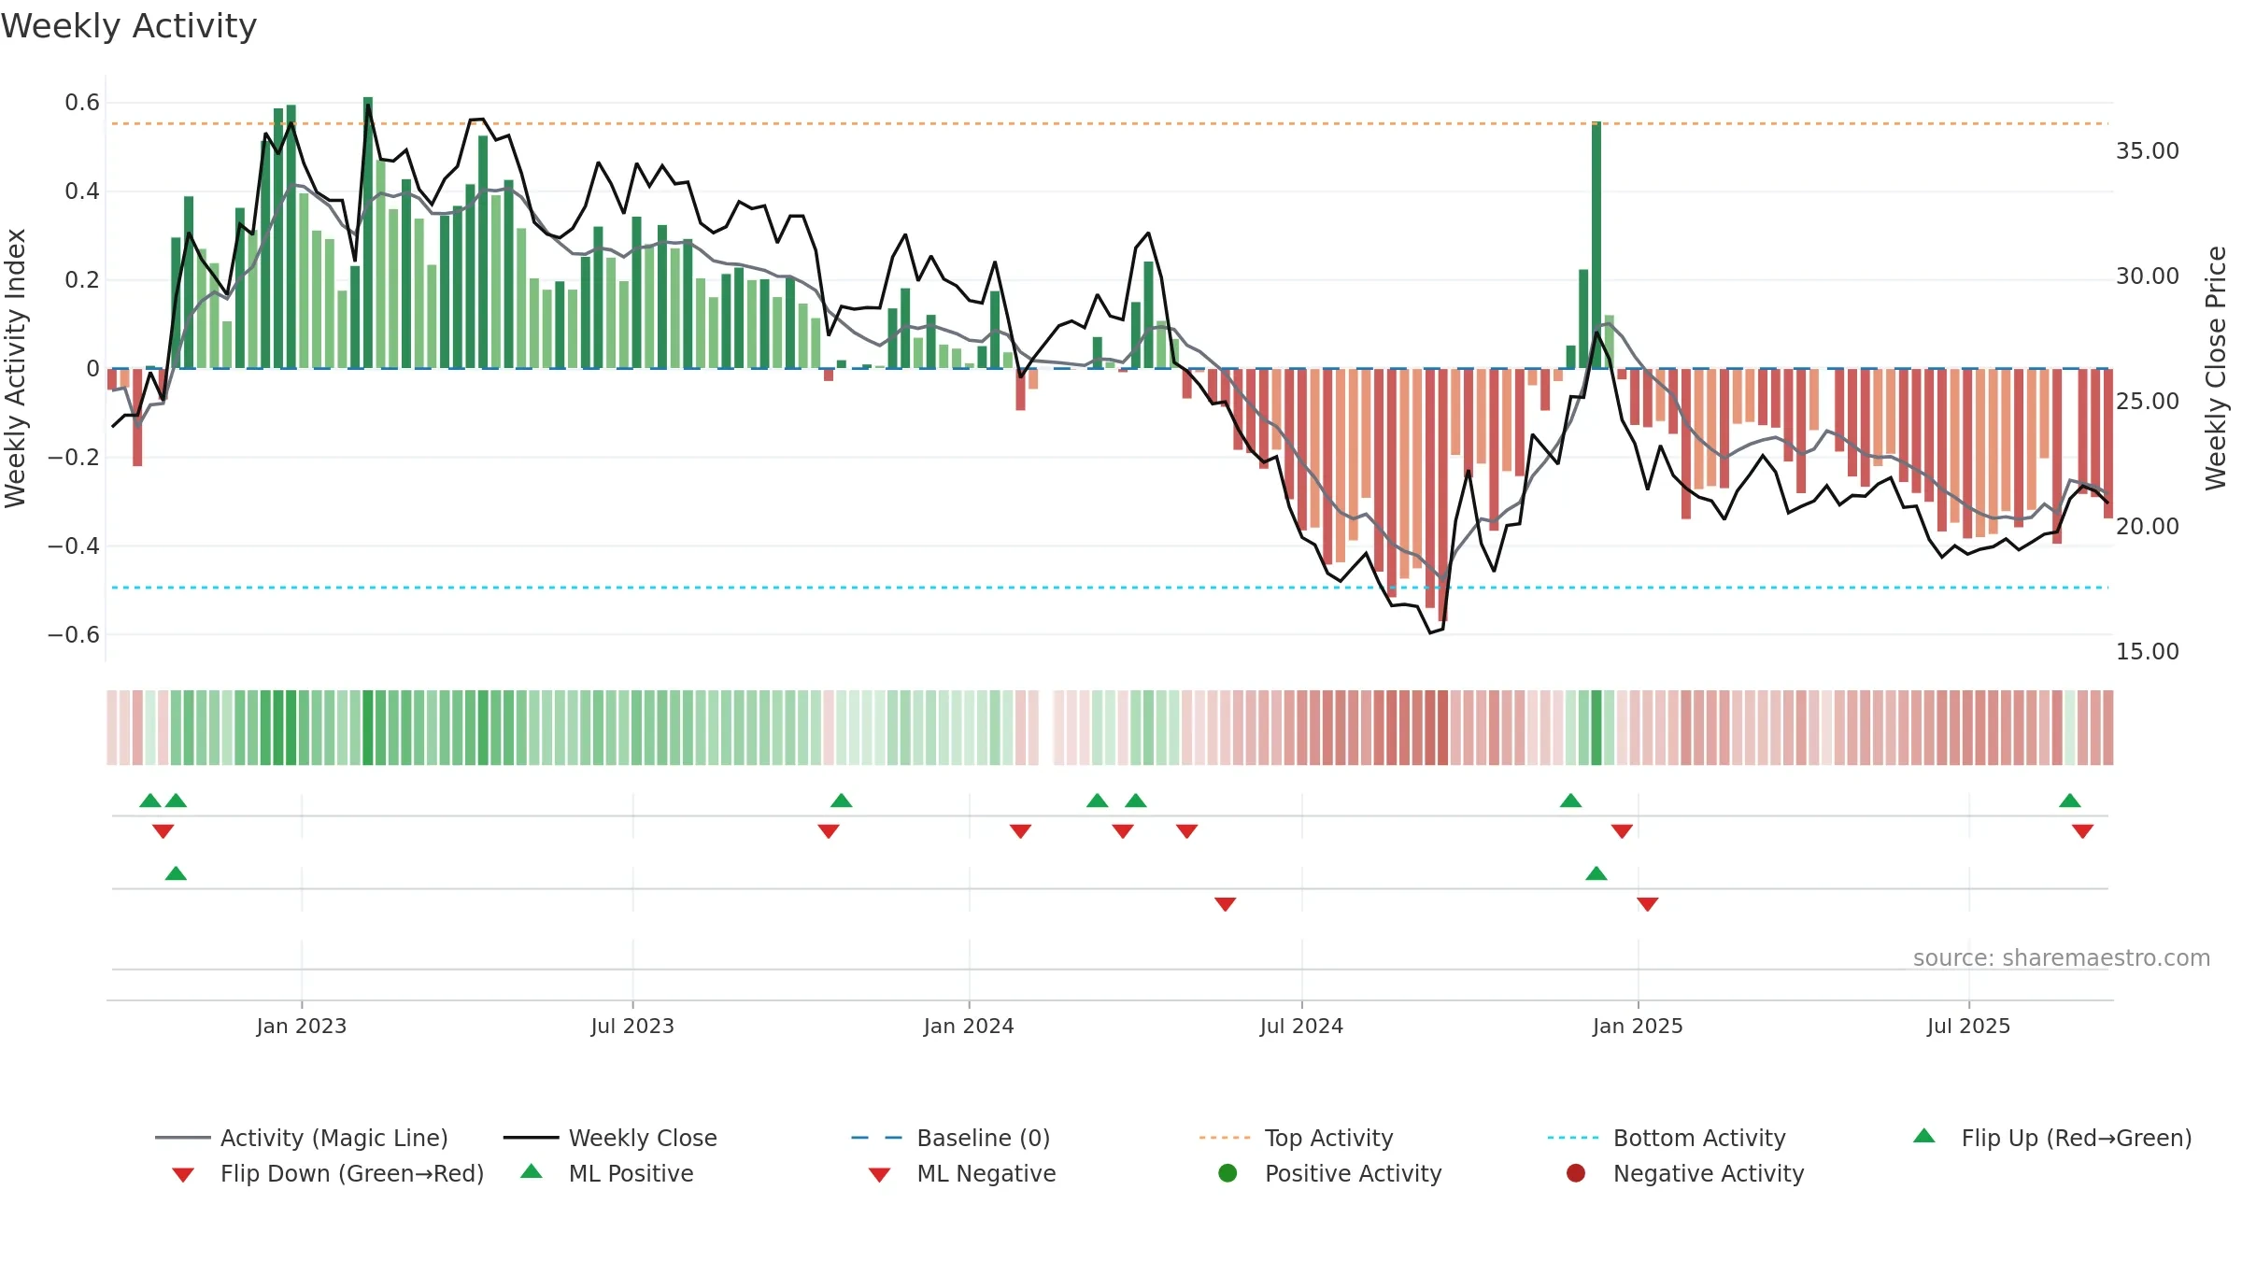2242x1261 pixels.
Task: Click the Jul 2023 axis label
Action: 632,1026
